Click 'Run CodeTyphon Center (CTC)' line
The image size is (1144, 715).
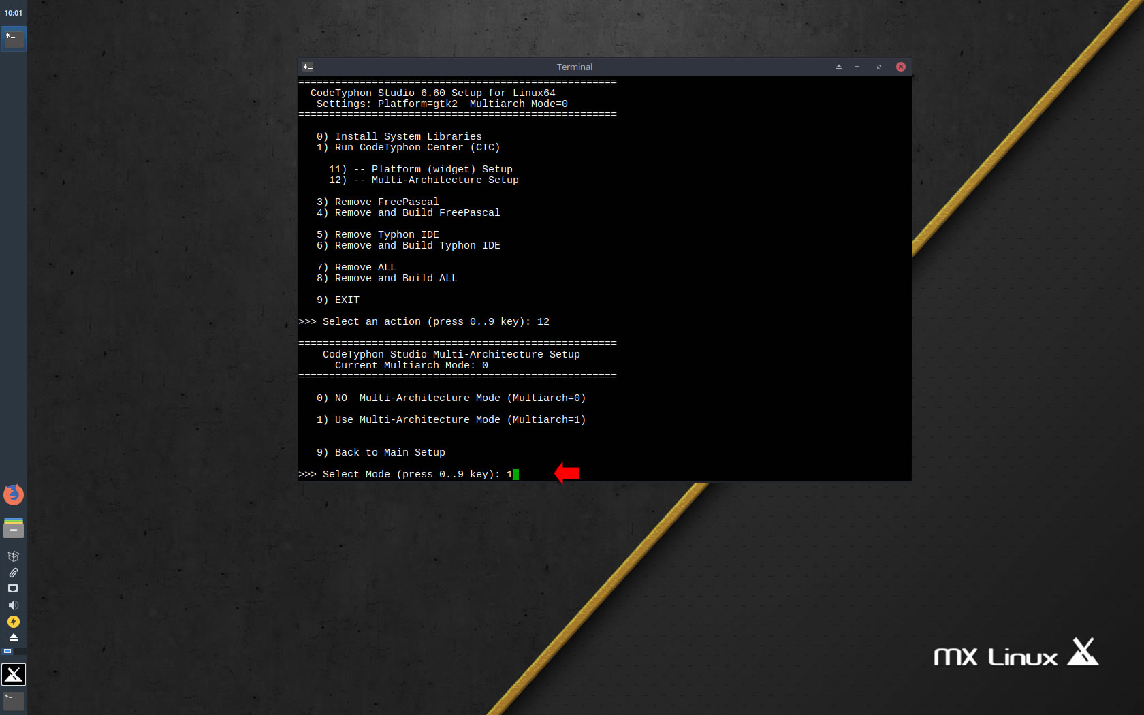pos(408,148)
